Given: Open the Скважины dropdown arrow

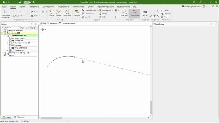Looking at the screenshot, I should 94,14.
